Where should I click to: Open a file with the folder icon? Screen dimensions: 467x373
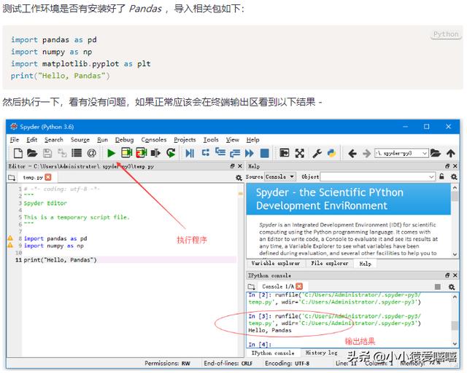point(32,153)
